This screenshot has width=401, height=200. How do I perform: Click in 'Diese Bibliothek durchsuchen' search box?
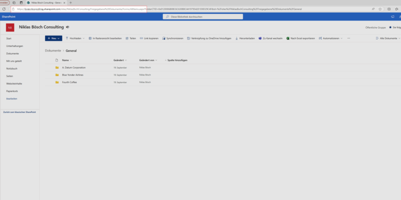[x=203, y=16]
